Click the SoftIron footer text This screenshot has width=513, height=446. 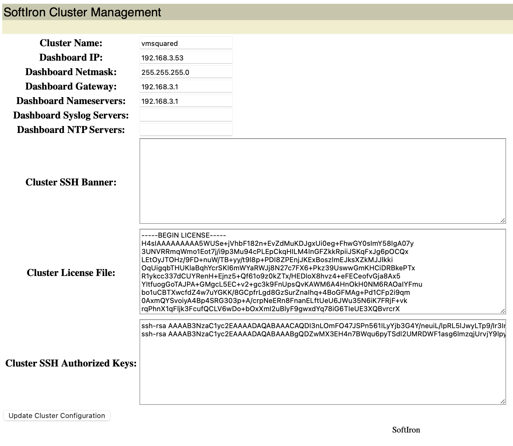(406, 430)
